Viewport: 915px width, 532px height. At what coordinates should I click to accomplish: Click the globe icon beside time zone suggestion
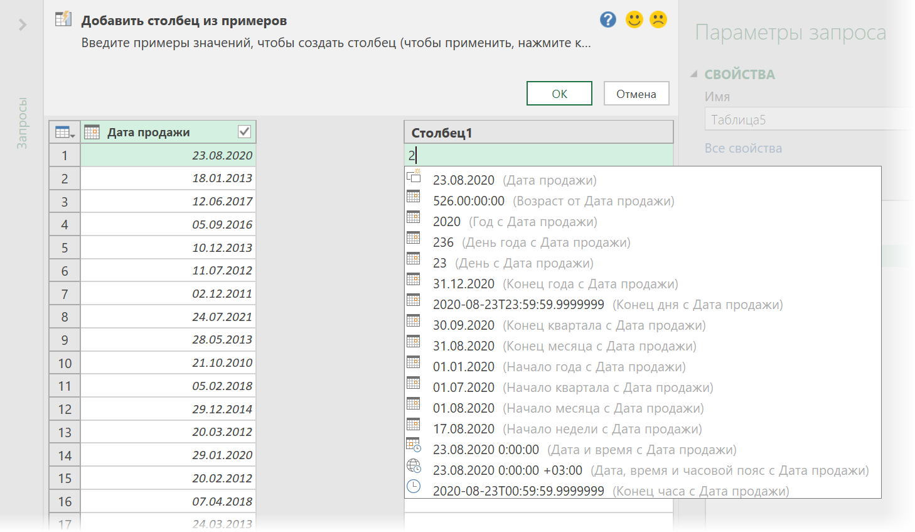[x=414, y=465]
